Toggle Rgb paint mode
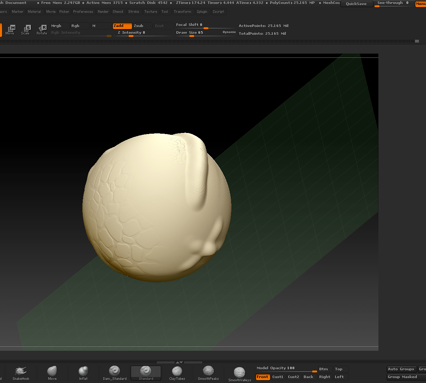The image size is (426, 383). click(x=80, y=26)
